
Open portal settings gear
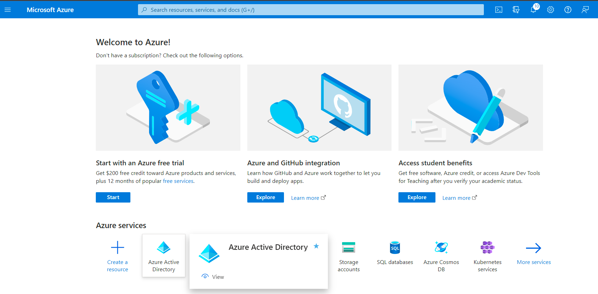[551, 10]
